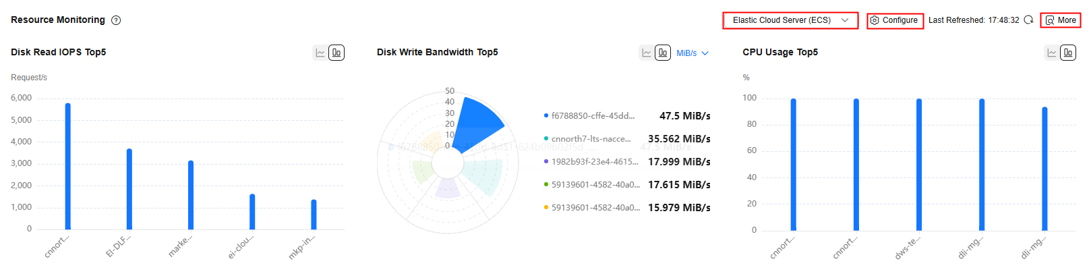1089x280 pixels.
Task: Click the Resource Monitoring help icon
Action: [116, 20]
